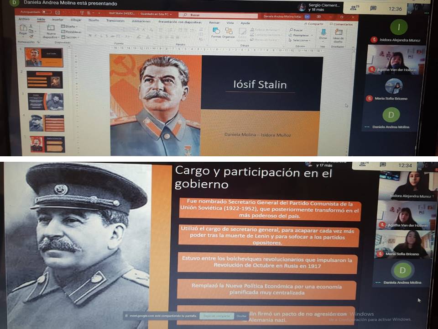Open the Archivo menu tab

[24, 19]
